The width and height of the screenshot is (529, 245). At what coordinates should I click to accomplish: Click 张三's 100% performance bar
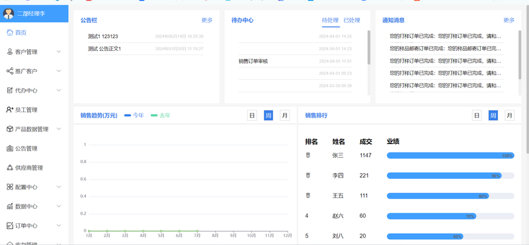[x=450, y=155]
